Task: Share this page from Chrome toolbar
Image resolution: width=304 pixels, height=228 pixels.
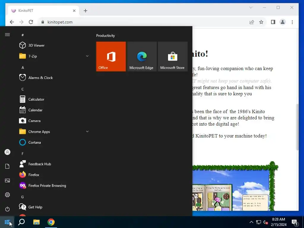Action: [252, 22]
